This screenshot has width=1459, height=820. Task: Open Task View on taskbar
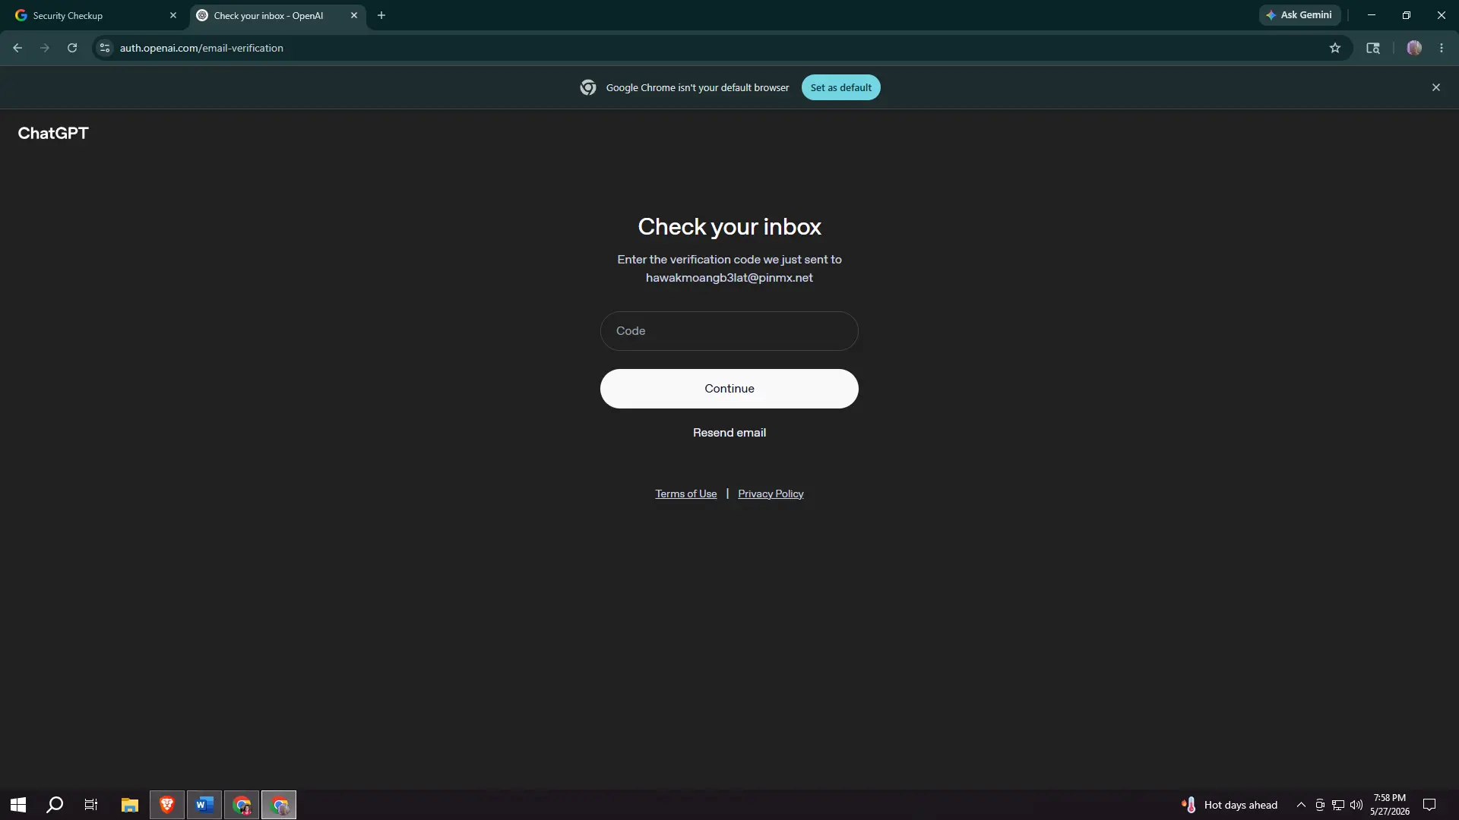click(x=91, y=805)
